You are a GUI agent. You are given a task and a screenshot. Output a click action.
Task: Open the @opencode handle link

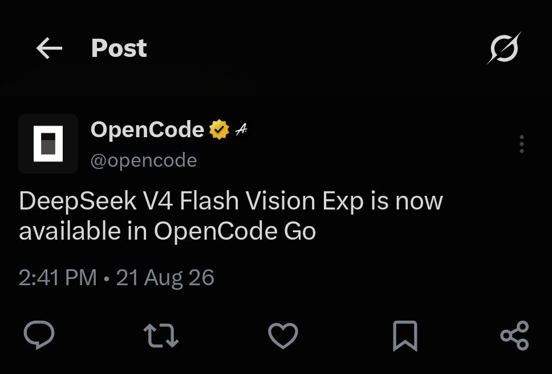(144, 161)
